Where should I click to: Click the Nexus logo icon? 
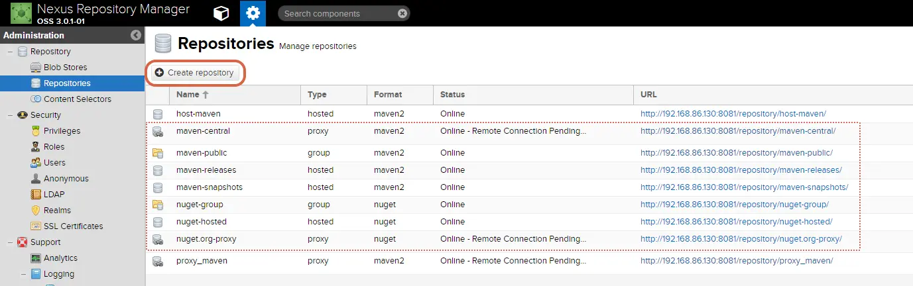(x=21, y=13)
